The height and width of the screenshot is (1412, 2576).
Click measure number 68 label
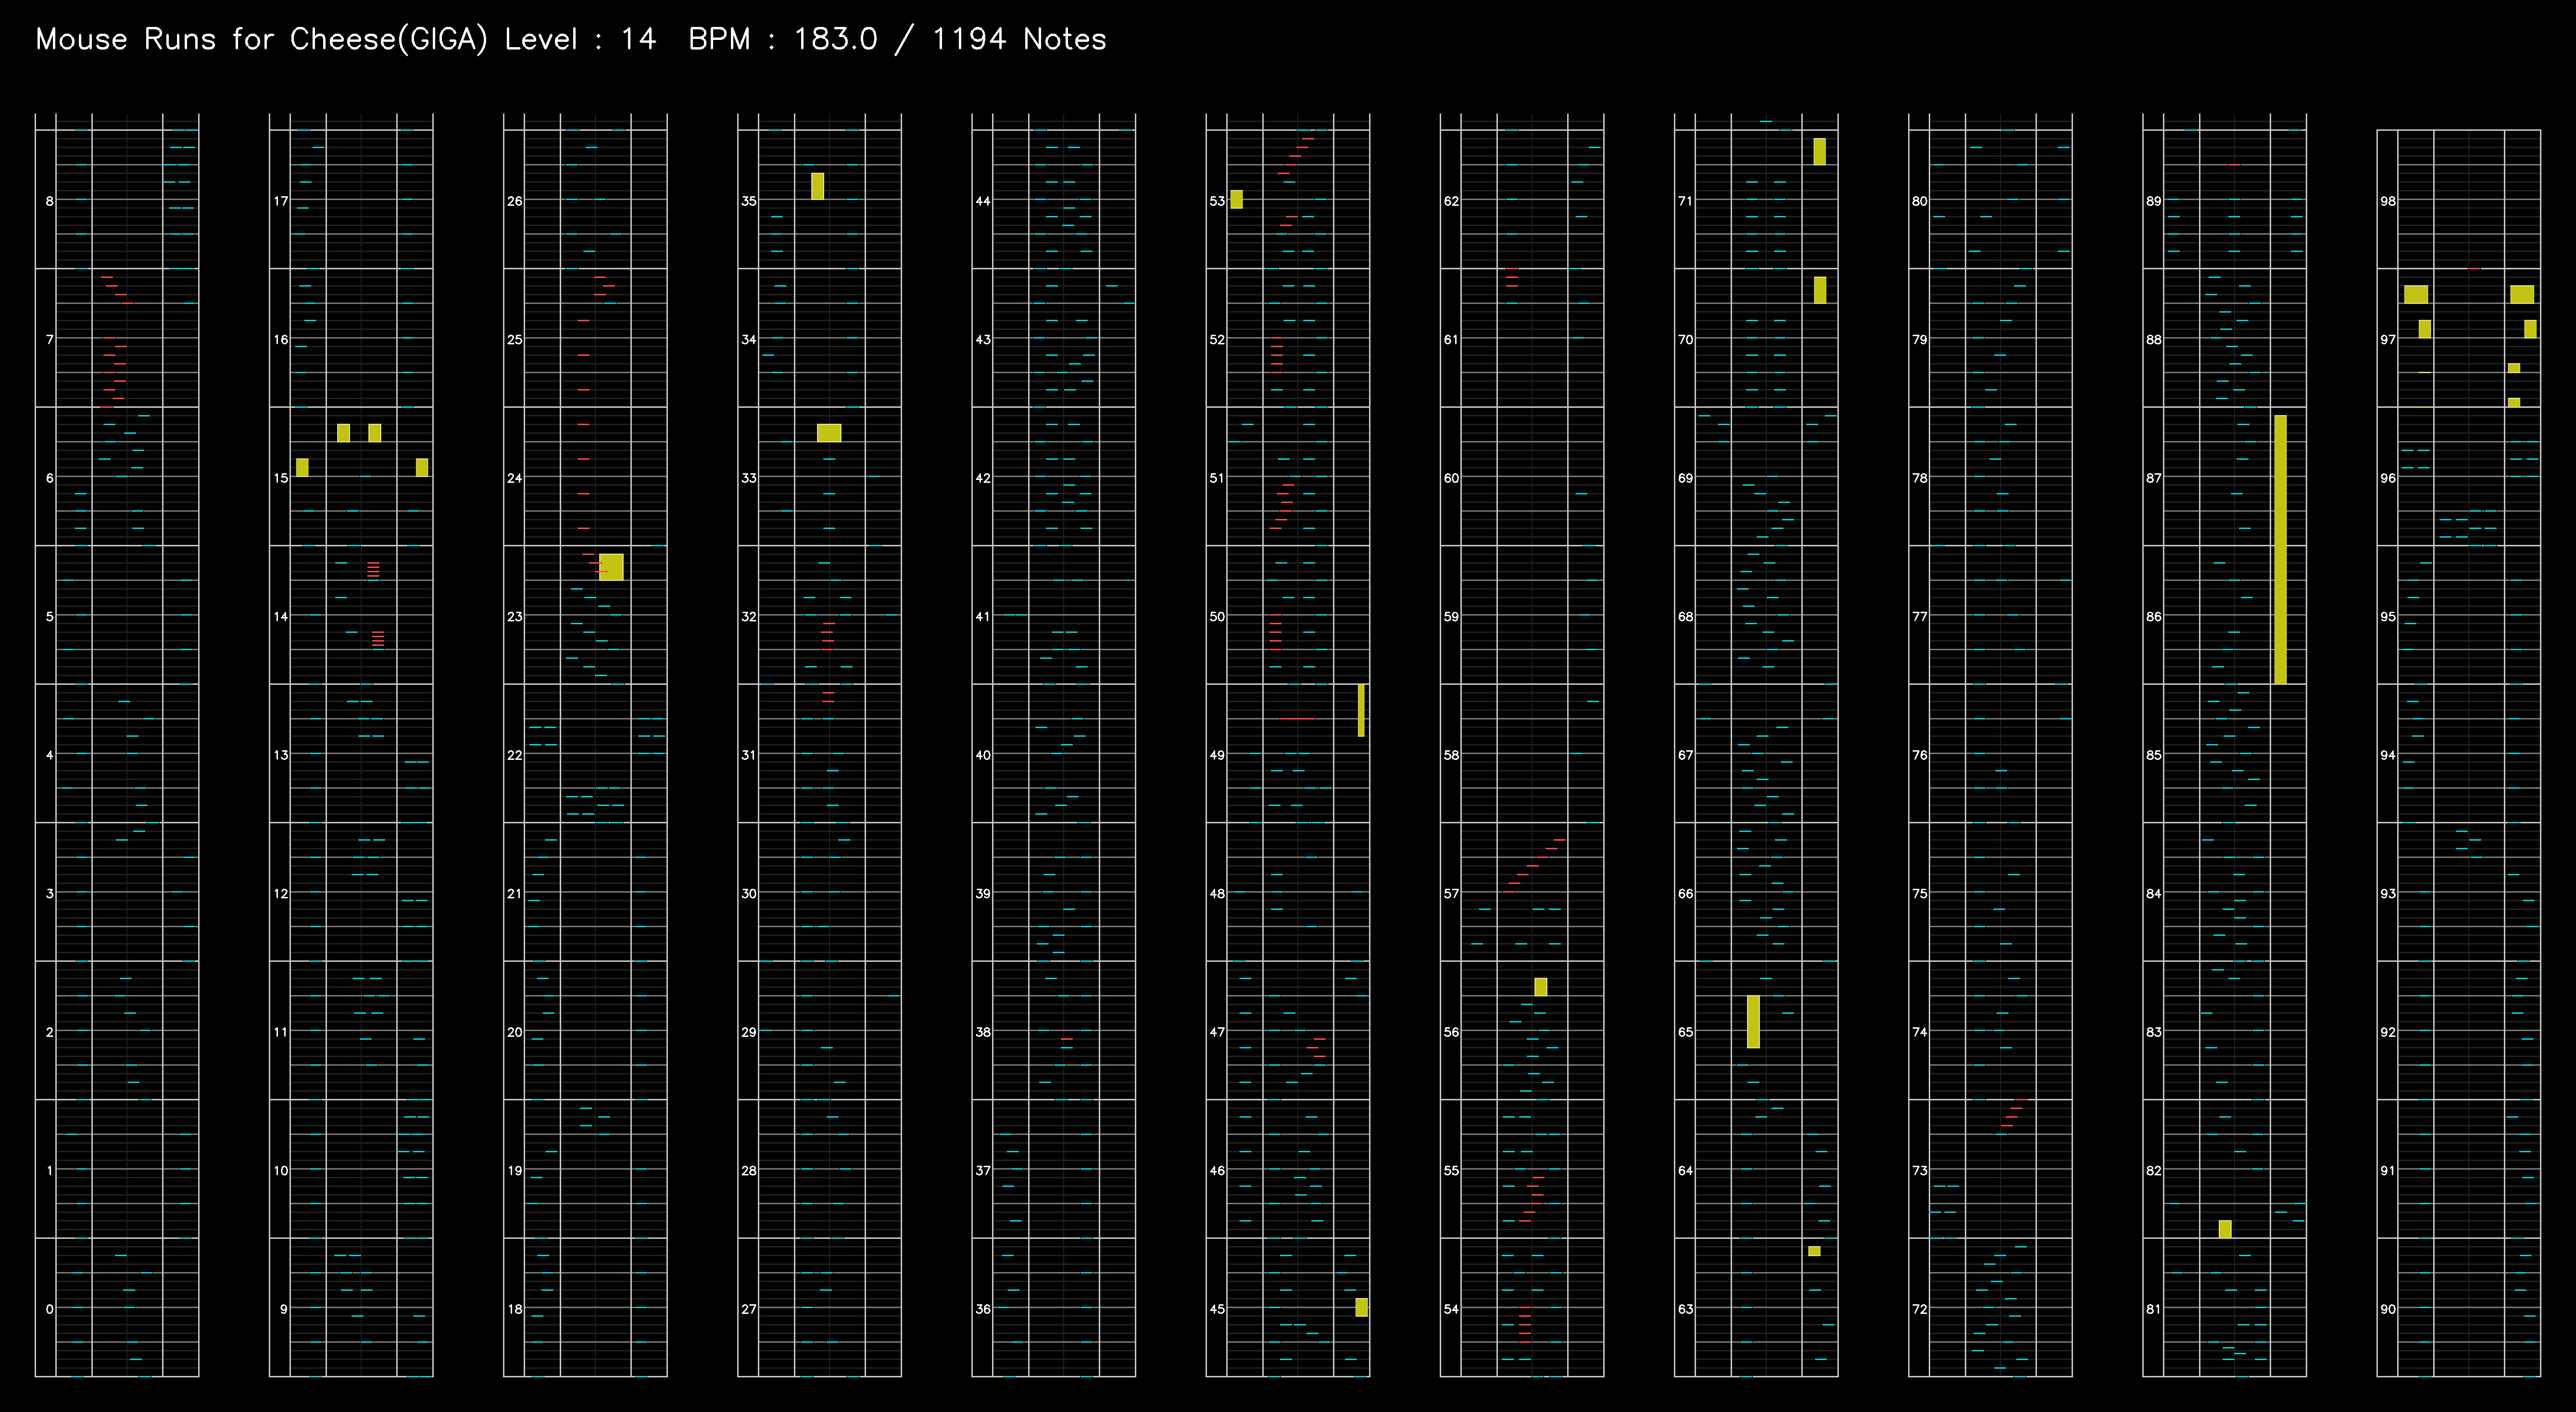[1686, 617]
